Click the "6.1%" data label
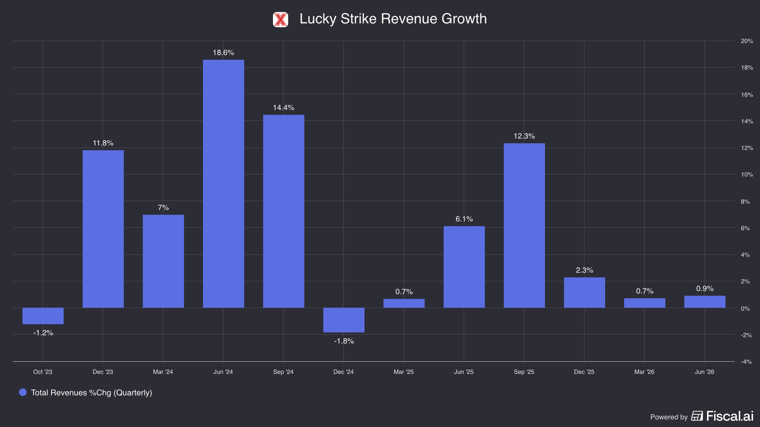Image resolution: width=760 pixels, height=427 pixels. (x=464, y=219)
